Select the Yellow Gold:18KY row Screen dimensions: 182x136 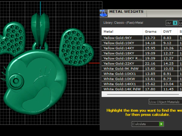click(x=142, y=53)
